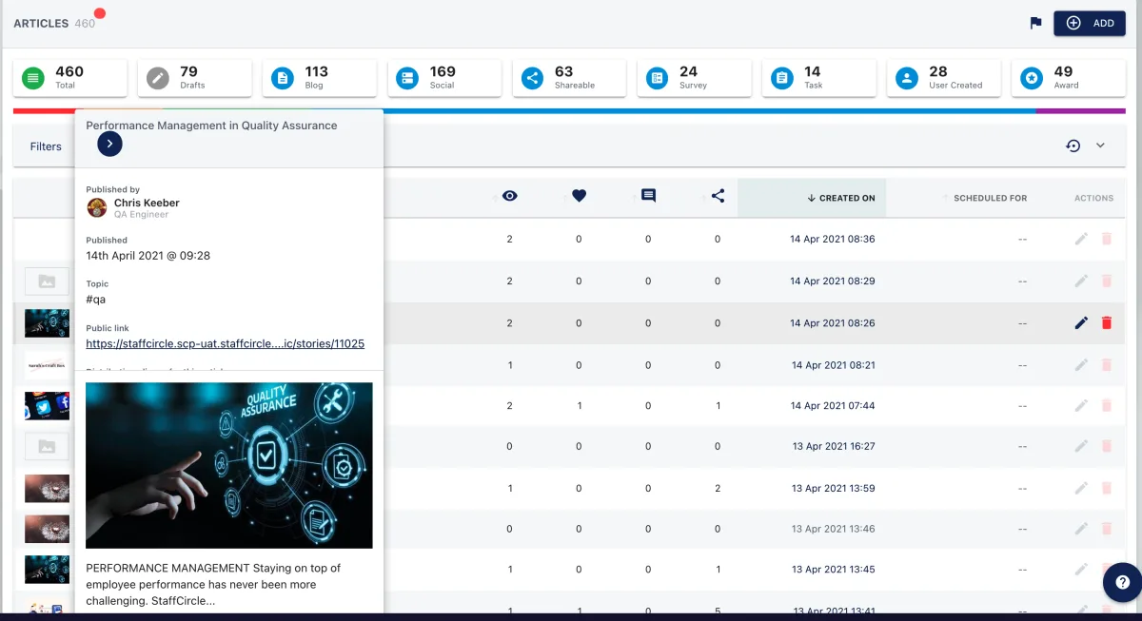1142x621 pixels.
Task: Click the 13 Apr 2021 16:27 date cell
Action: [834, 446]
